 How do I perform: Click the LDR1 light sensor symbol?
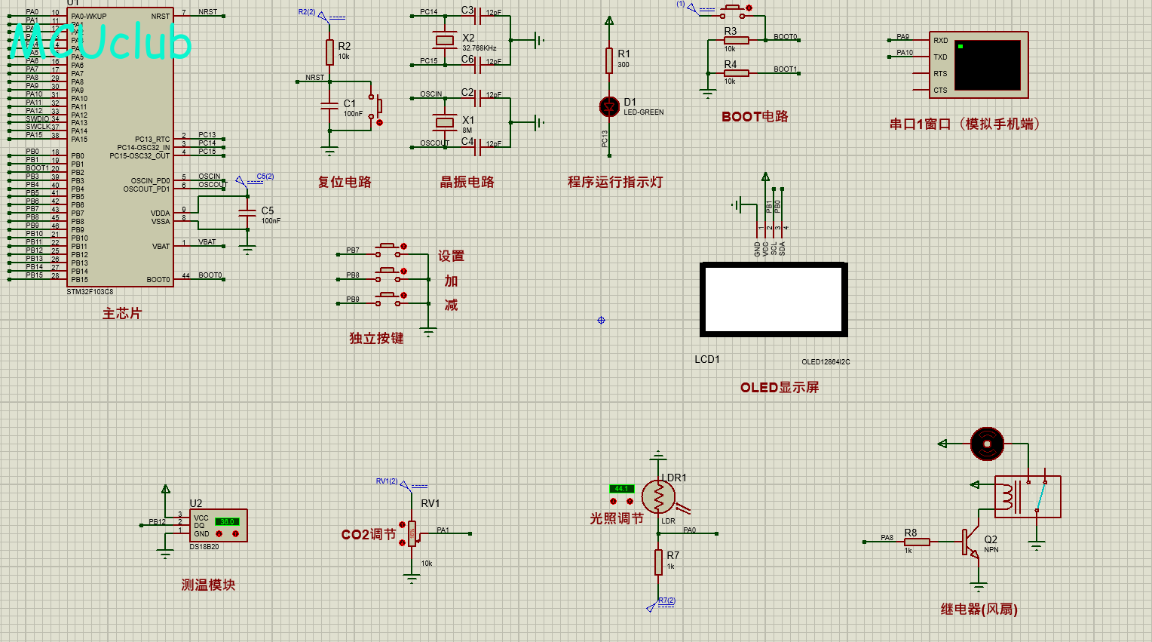point(658,496)
